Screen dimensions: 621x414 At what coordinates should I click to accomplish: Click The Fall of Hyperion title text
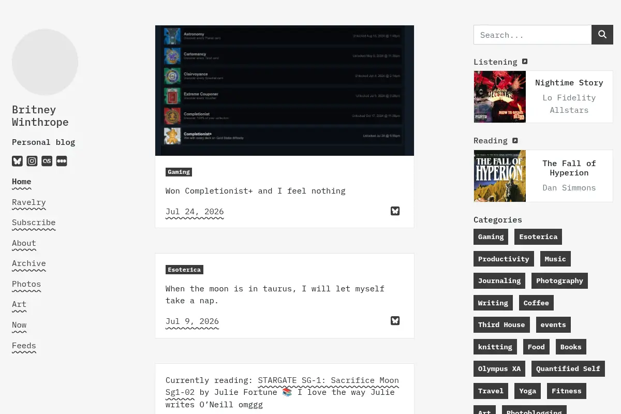tap(569, 168)
